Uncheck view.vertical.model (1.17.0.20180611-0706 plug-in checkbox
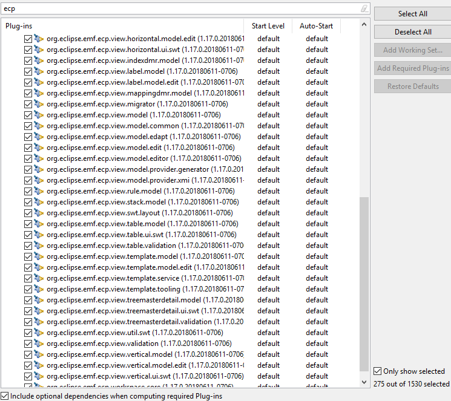451x401 pixels. [x=28, y=354]
